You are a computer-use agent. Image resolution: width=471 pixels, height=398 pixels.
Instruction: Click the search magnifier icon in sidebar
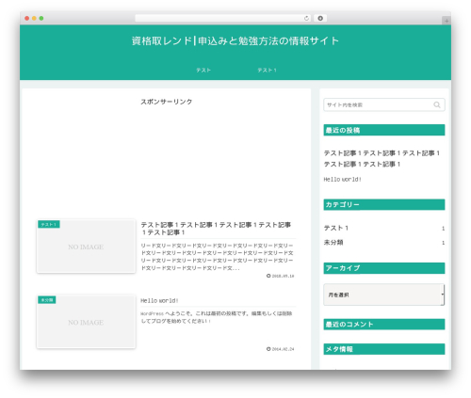pos(437,104)
